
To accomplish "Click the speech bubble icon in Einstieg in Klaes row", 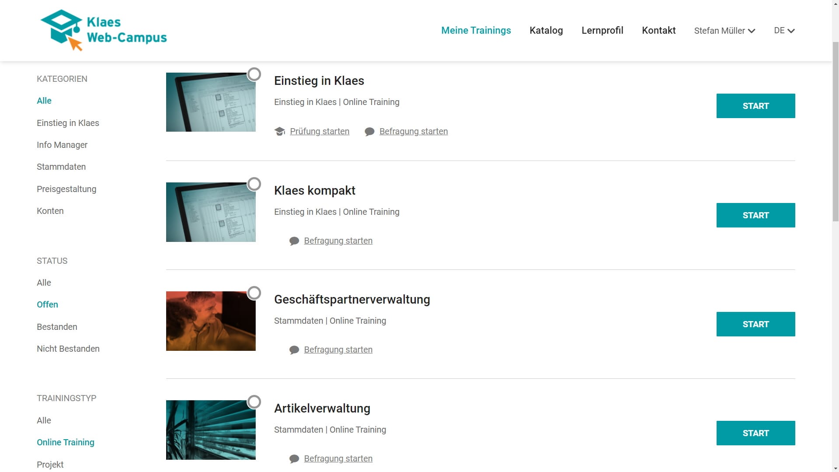I will (x=369, y=132).
